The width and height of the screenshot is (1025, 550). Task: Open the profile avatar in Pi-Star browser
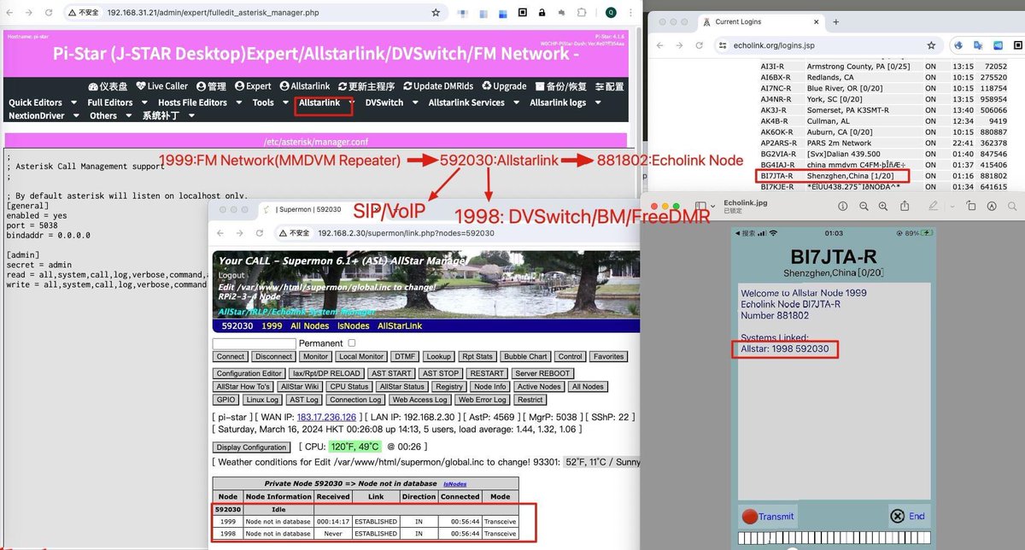click(610, 14)
